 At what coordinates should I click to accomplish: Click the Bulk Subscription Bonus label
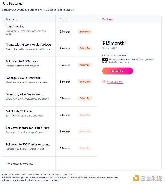[114, 55]
